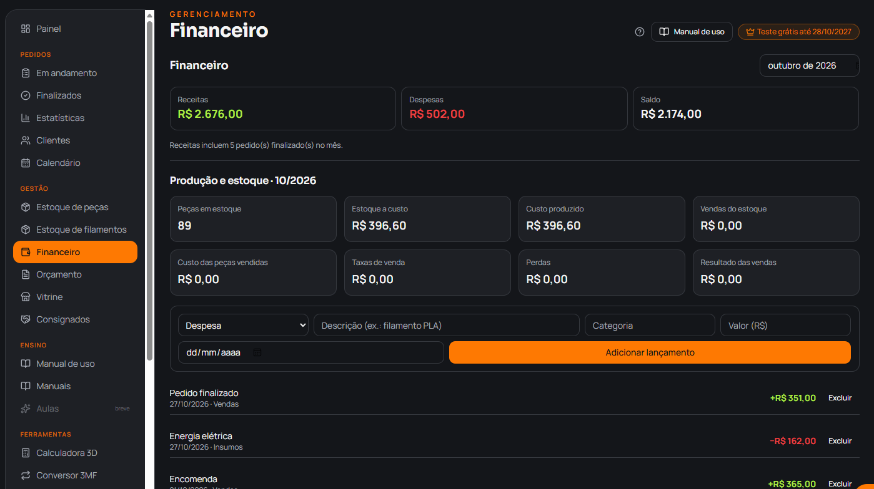Click the Receitas R$ 2.676,00 card
This screenshot has height=489, width=874.
[x=283, y=109]
